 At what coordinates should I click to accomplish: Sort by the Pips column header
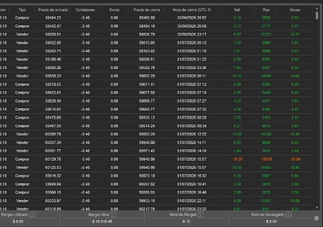click(266, 10)
